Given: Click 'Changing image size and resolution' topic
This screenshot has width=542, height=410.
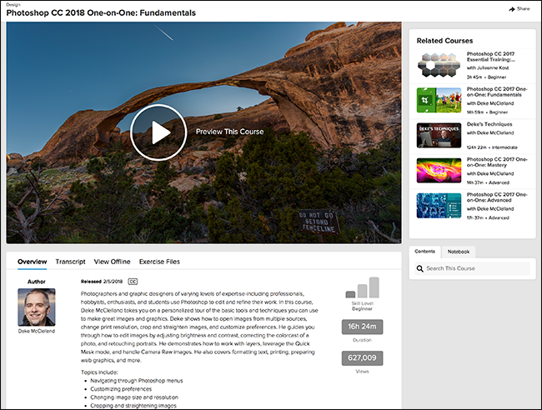Looking at the screenshot, I should tap(134, 397).
